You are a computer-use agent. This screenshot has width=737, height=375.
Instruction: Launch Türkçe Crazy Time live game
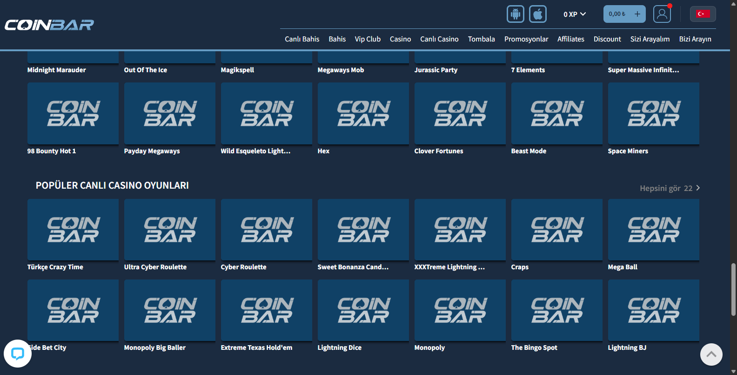click(x=73, y=230)
